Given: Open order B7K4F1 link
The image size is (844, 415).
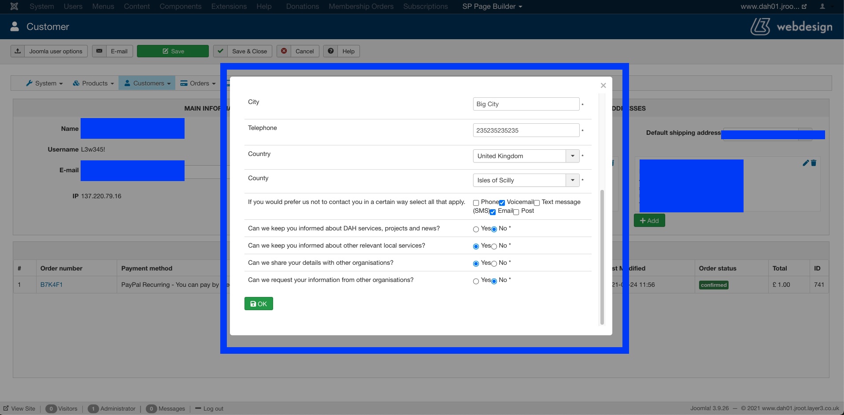Looking at the screenshot, I should (x=52, y=285).
